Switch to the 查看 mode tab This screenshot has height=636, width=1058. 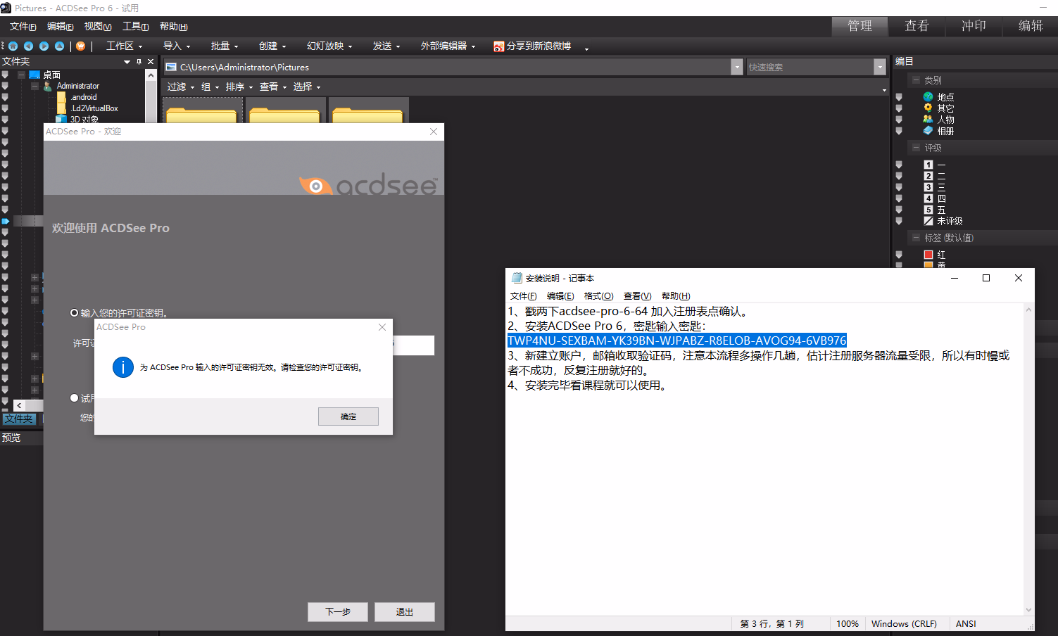(x=917, y=26)
